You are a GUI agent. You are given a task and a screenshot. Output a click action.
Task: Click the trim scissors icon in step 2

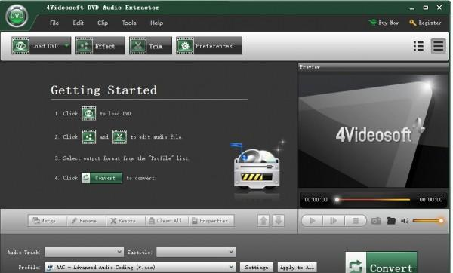[x=119, y=136]
